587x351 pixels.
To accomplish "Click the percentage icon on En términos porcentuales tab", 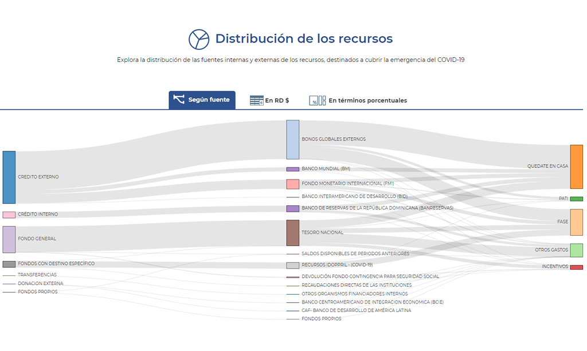I will click(x=316, y=100).
